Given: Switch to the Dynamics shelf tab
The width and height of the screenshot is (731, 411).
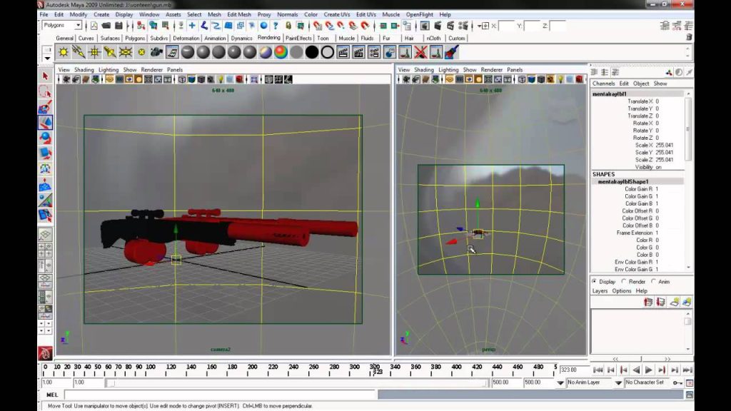Looking at the screenshot, I should pos(241,39).
